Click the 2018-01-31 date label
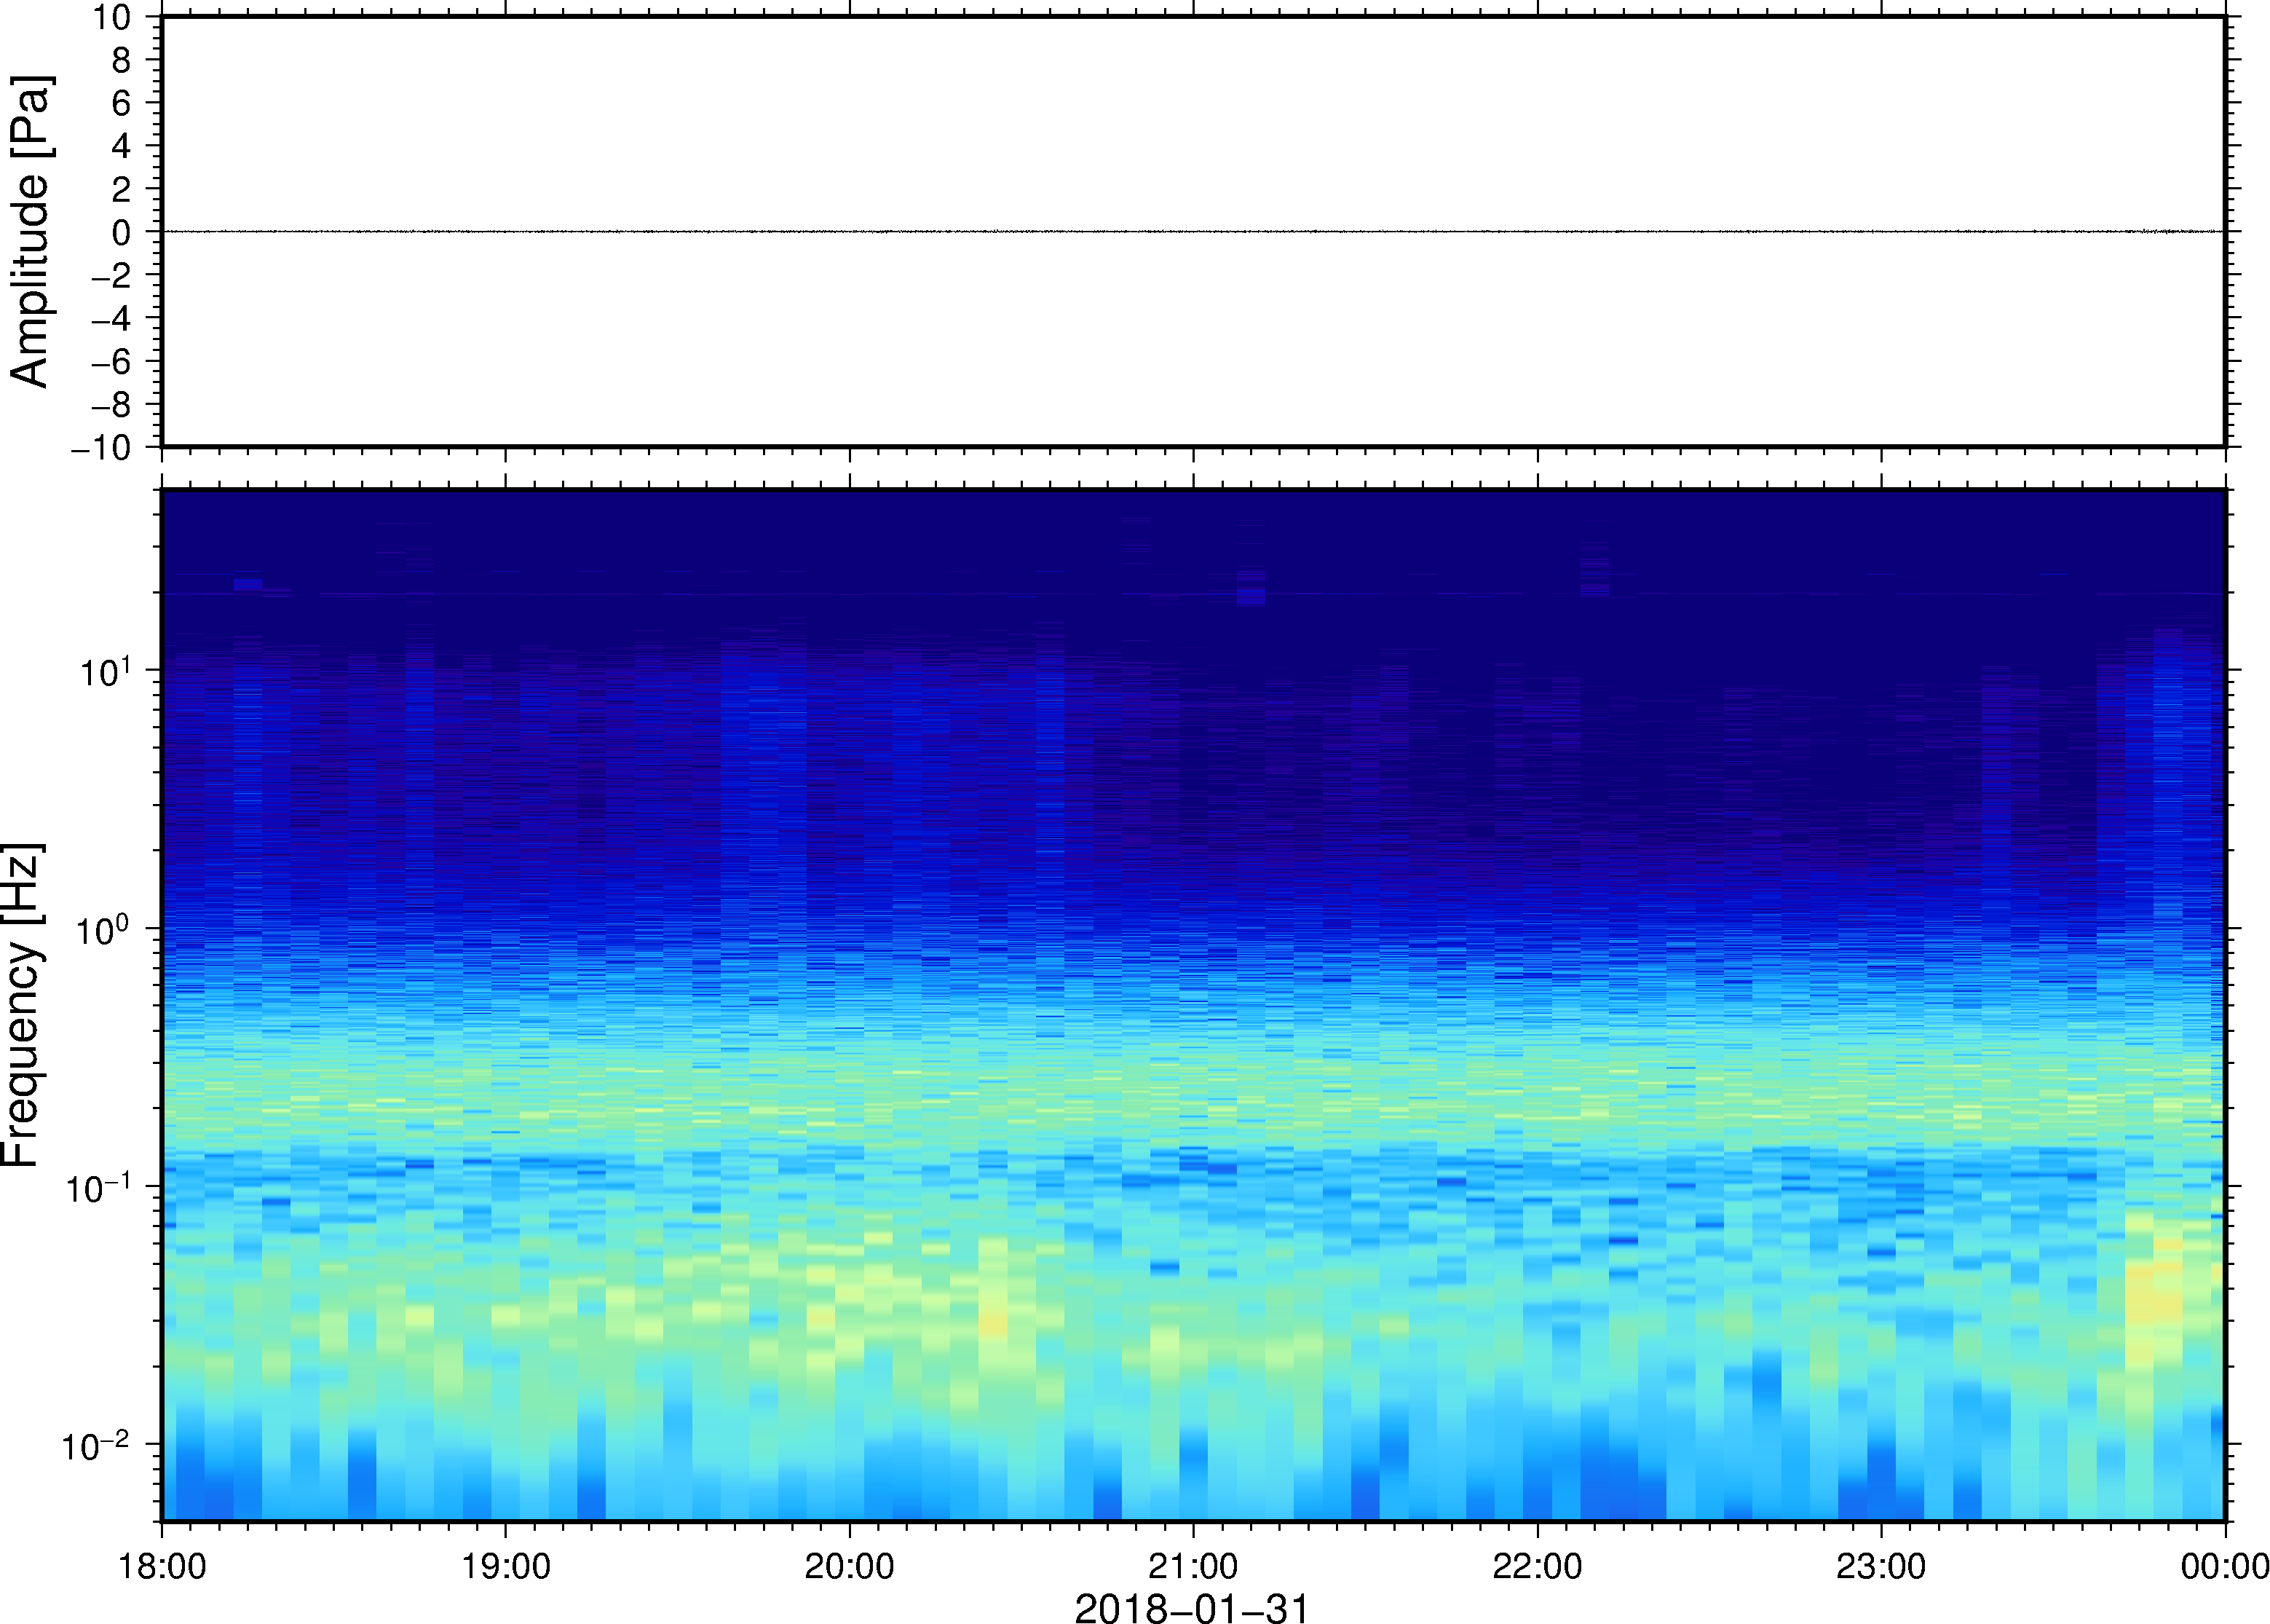This screenshot has width=2270, height=1624. (1192, 1607)
